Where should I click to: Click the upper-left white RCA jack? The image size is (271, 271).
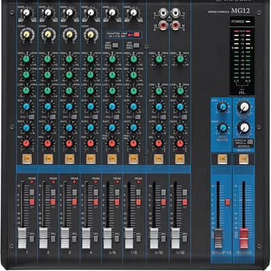pos(163,13)
